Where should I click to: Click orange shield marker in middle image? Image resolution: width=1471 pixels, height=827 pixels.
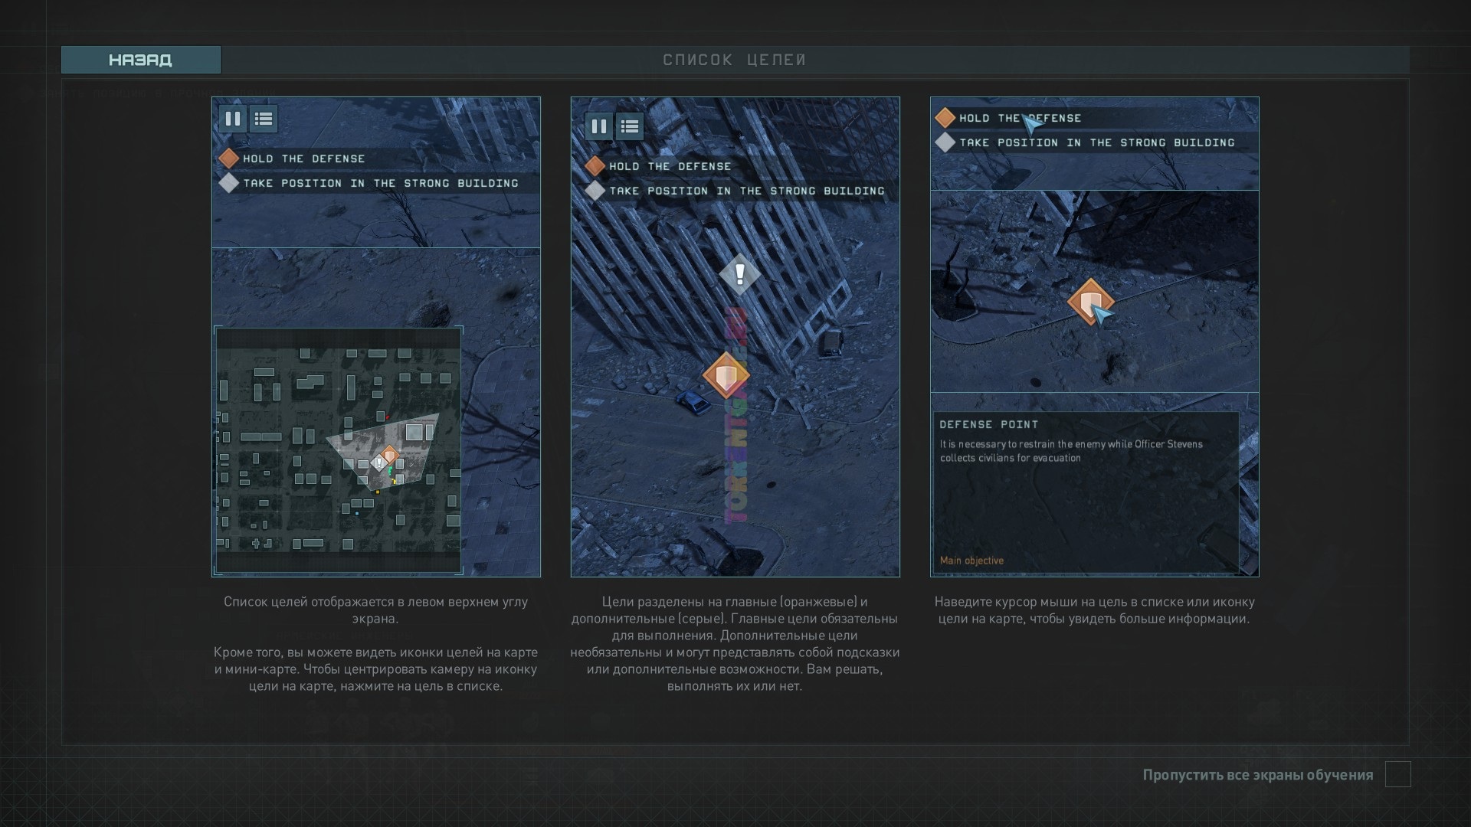pyautogui.click(x=726, y=375)
